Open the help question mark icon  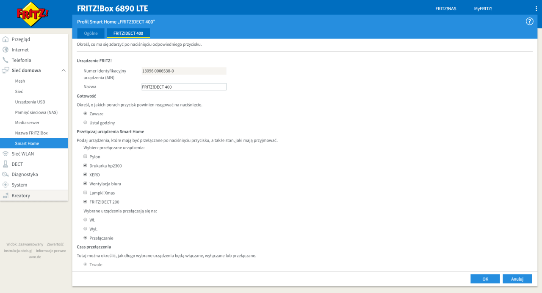pyautogui.click(x=529, y=21)
